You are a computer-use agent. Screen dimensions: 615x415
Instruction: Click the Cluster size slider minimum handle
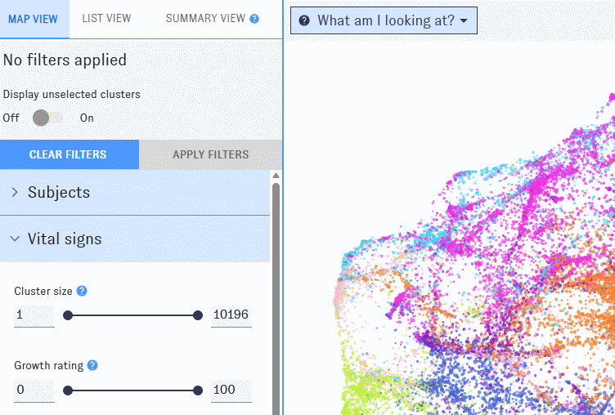(68, 315)
